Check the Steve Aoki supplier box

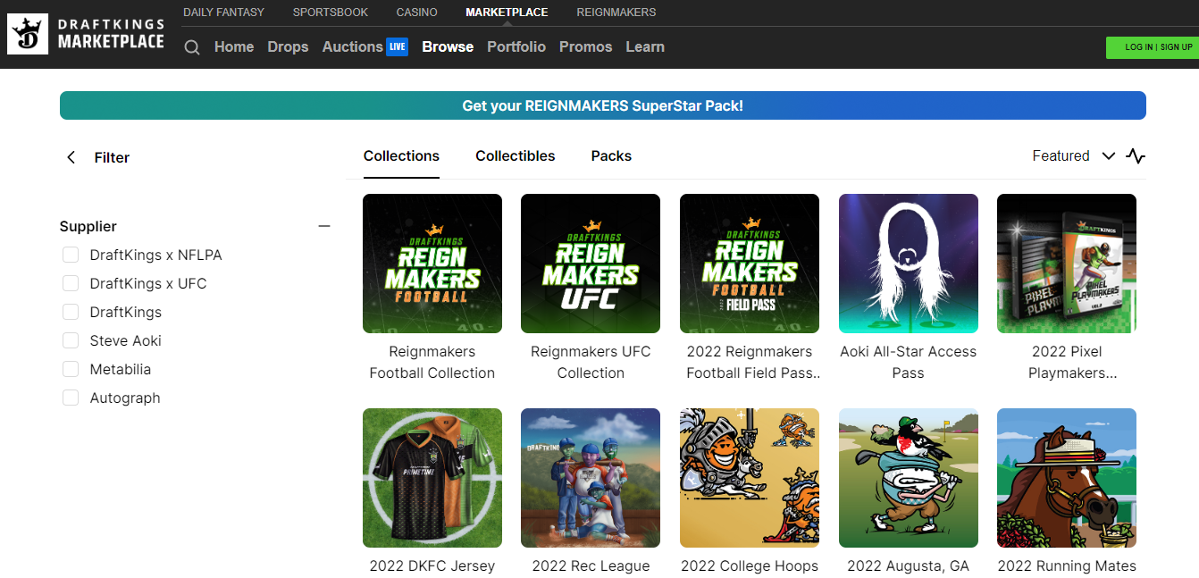(x=71, y=341)
